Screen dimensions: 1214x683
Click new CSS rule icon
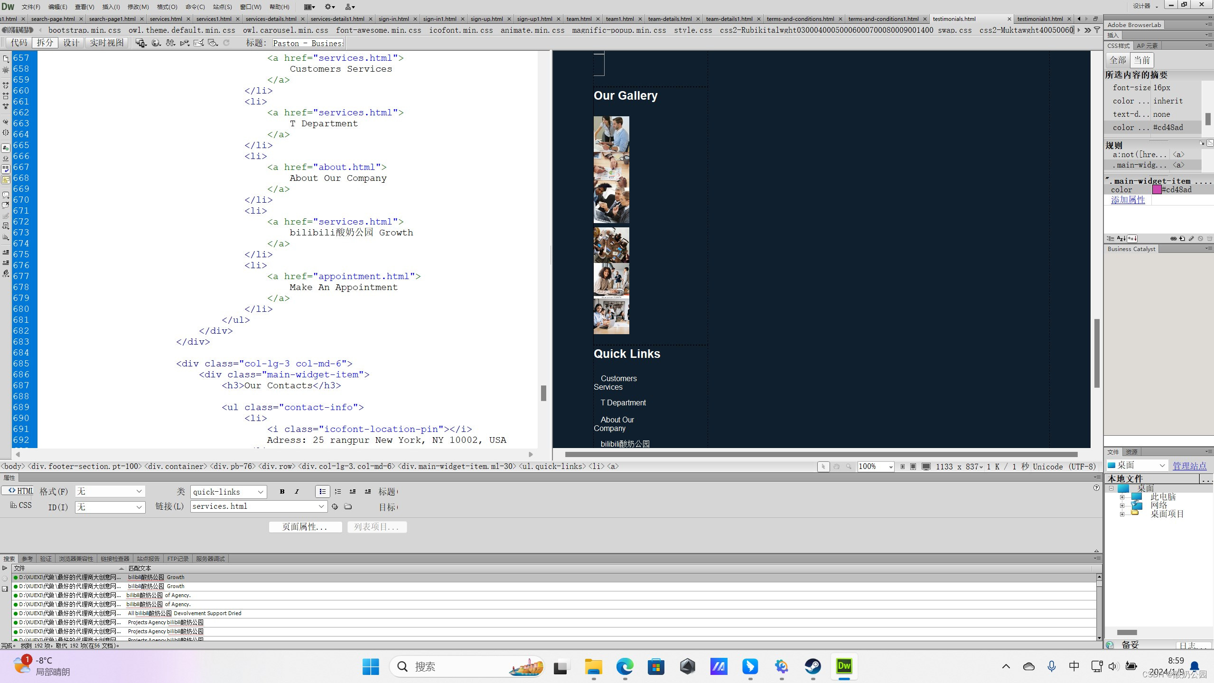click(x=1182, y=238)
